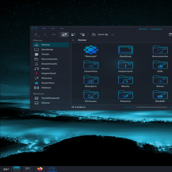This screenshot has width=172, height=172.
Task: Click the Places section header
Action: point(37,40)
